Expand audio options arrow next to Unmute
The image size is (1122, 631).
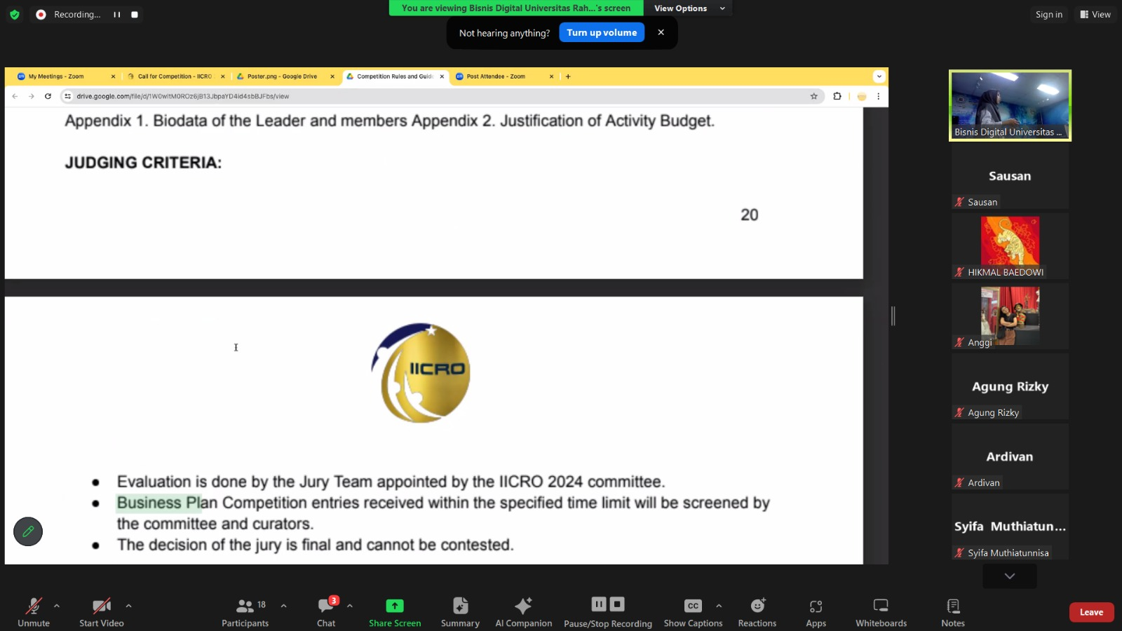click(57, 606)
